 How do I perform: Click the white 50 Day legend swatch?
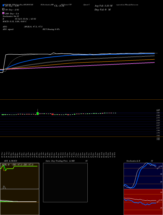pos(3,9)
